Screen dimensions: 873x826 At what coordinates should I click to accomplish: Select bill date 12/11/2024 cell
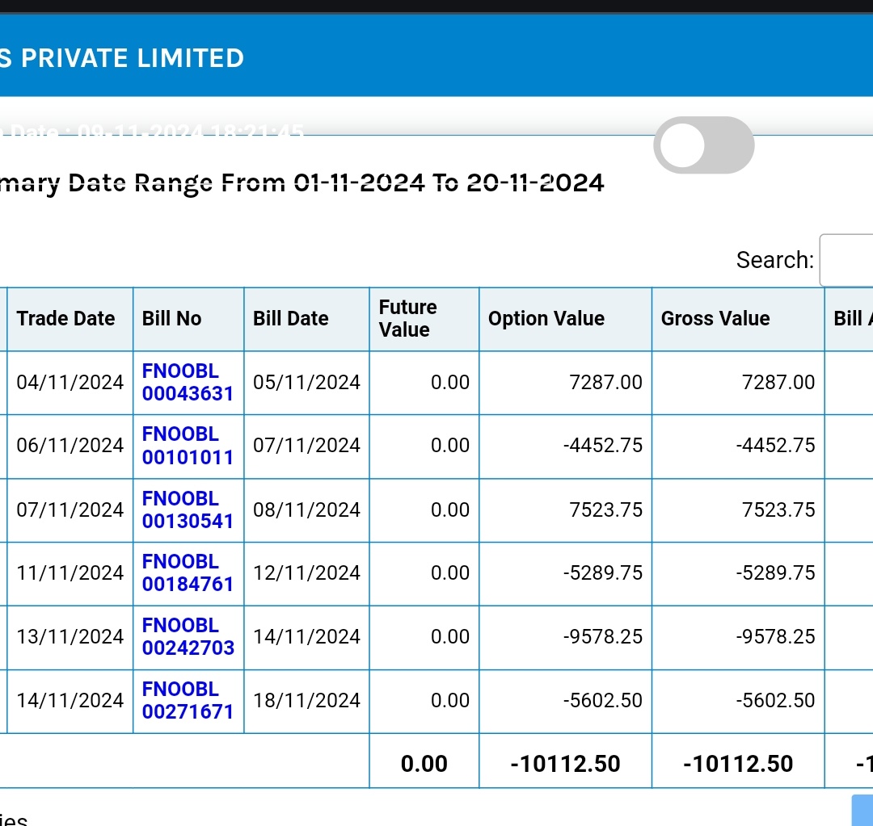click(x=307, y=573)
